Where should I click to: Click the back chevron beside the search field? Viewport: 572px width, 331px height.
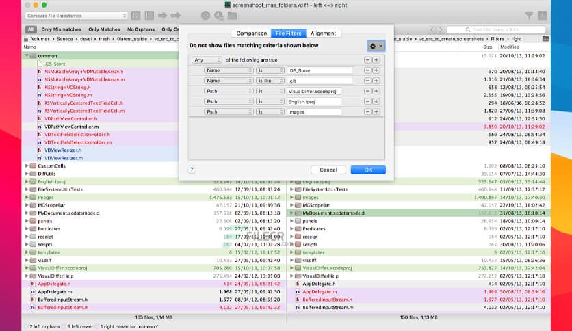[x=432, y=29]
